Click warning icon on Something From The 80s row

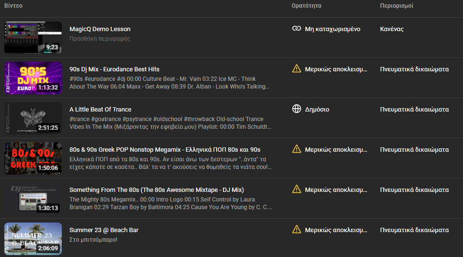(x=297, y=190)
